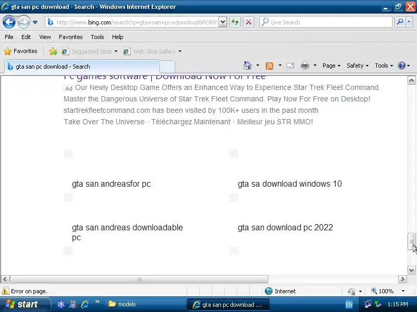The width and height of the screenshot is (417, 312).
Task: Select the gta san pc download tab
Action: 82,67
